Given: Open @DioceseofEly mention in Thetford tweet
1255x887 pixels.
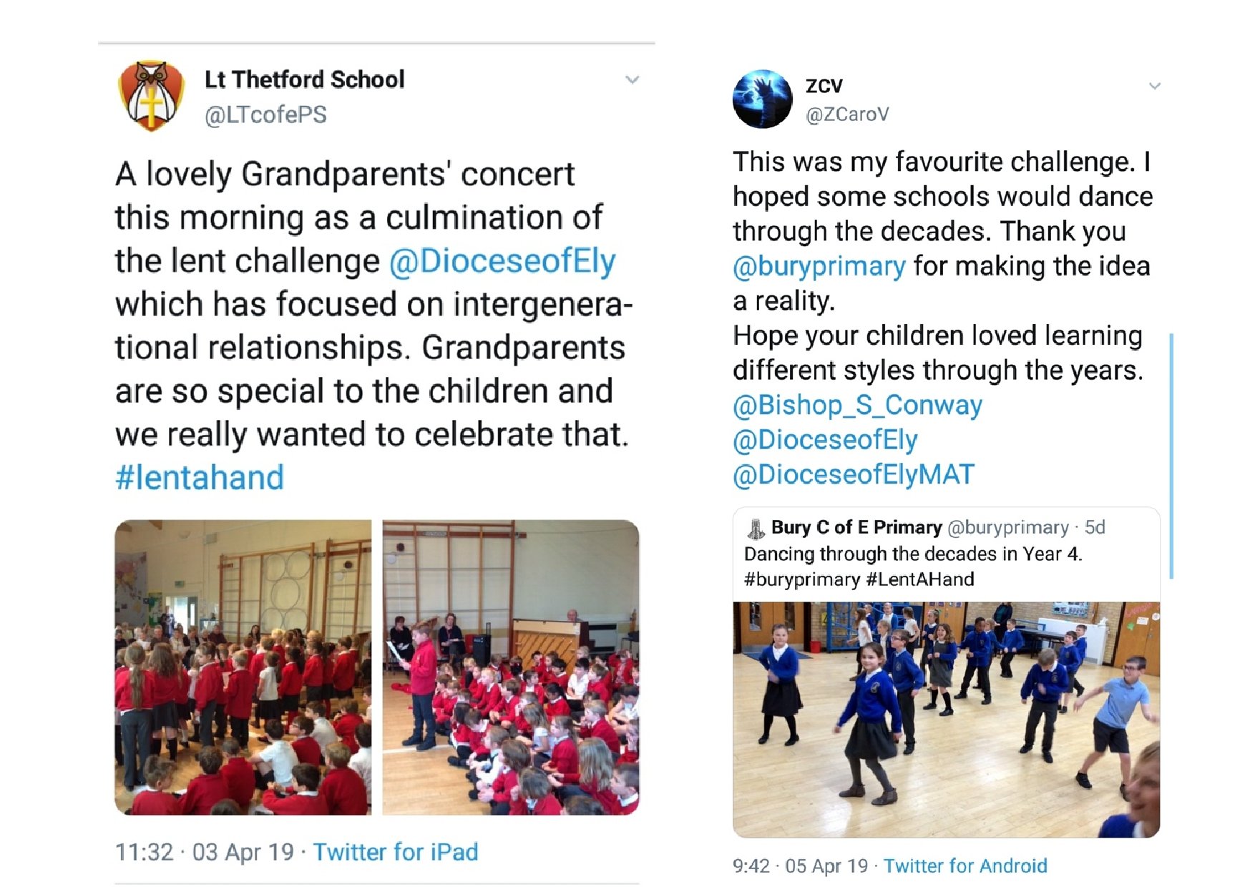Looking at the screenshot, I should click(502, 261).
